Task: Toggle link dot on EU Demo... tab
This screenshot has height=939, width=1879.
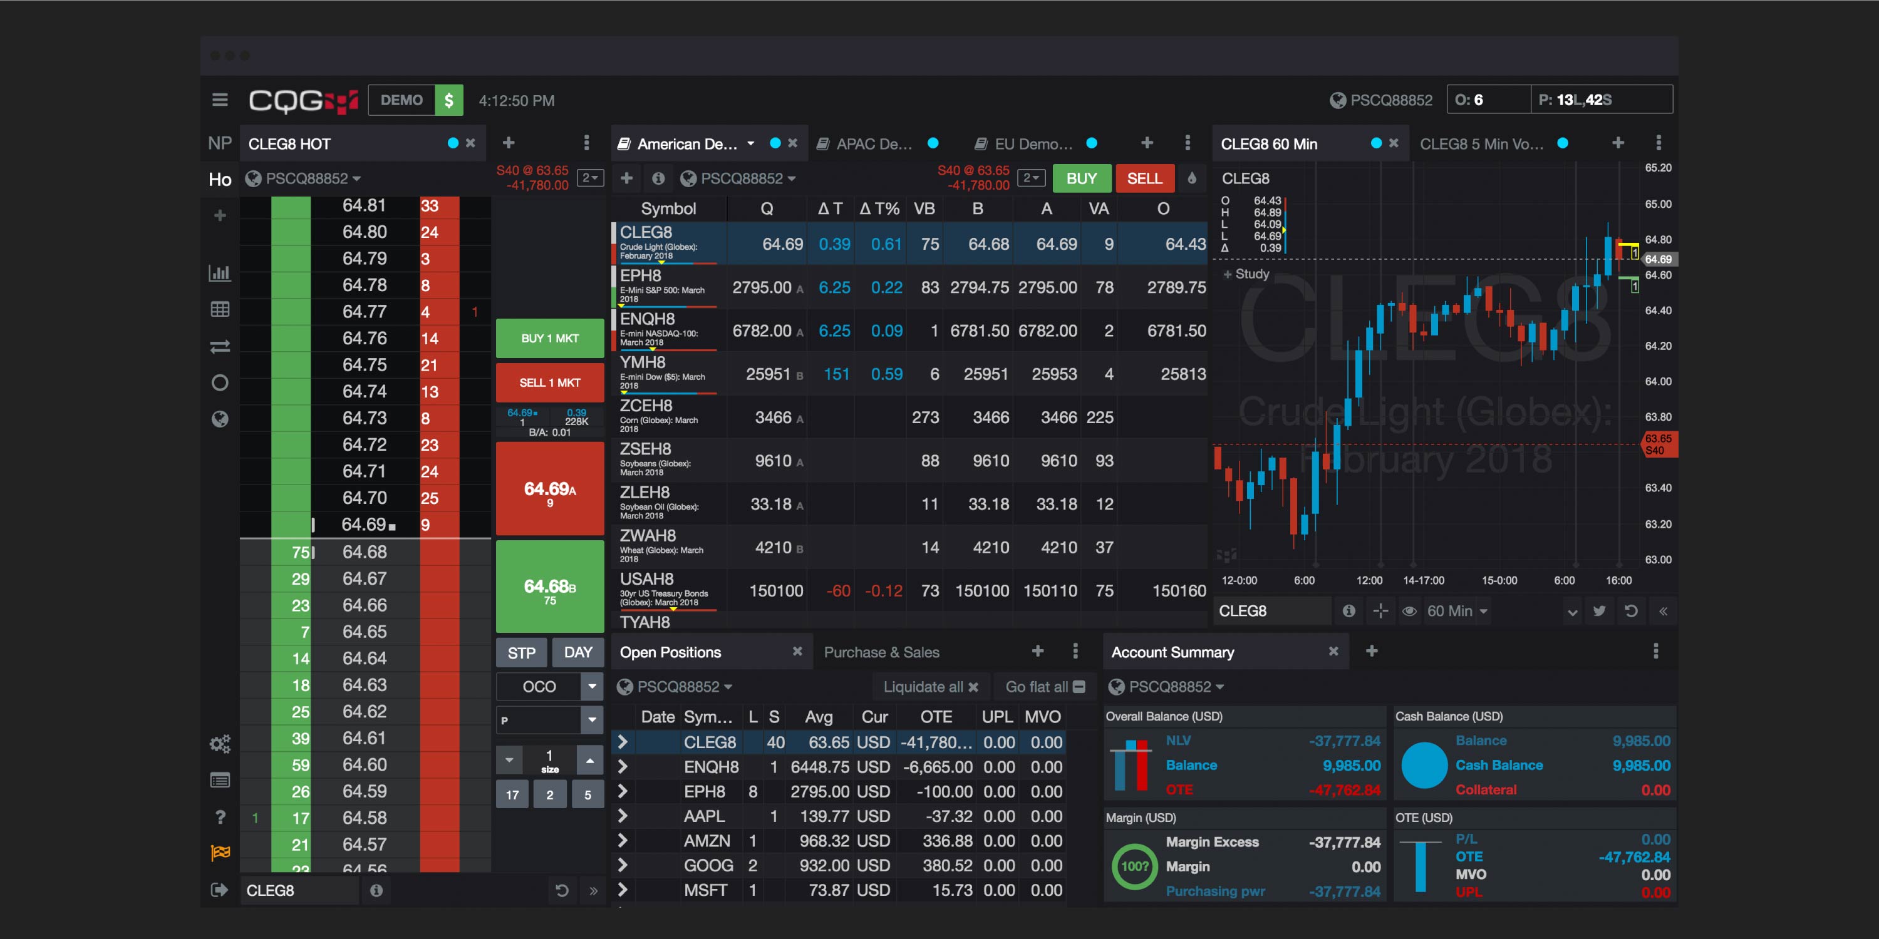Action: pyautogui.click(x=1091, y=143)
